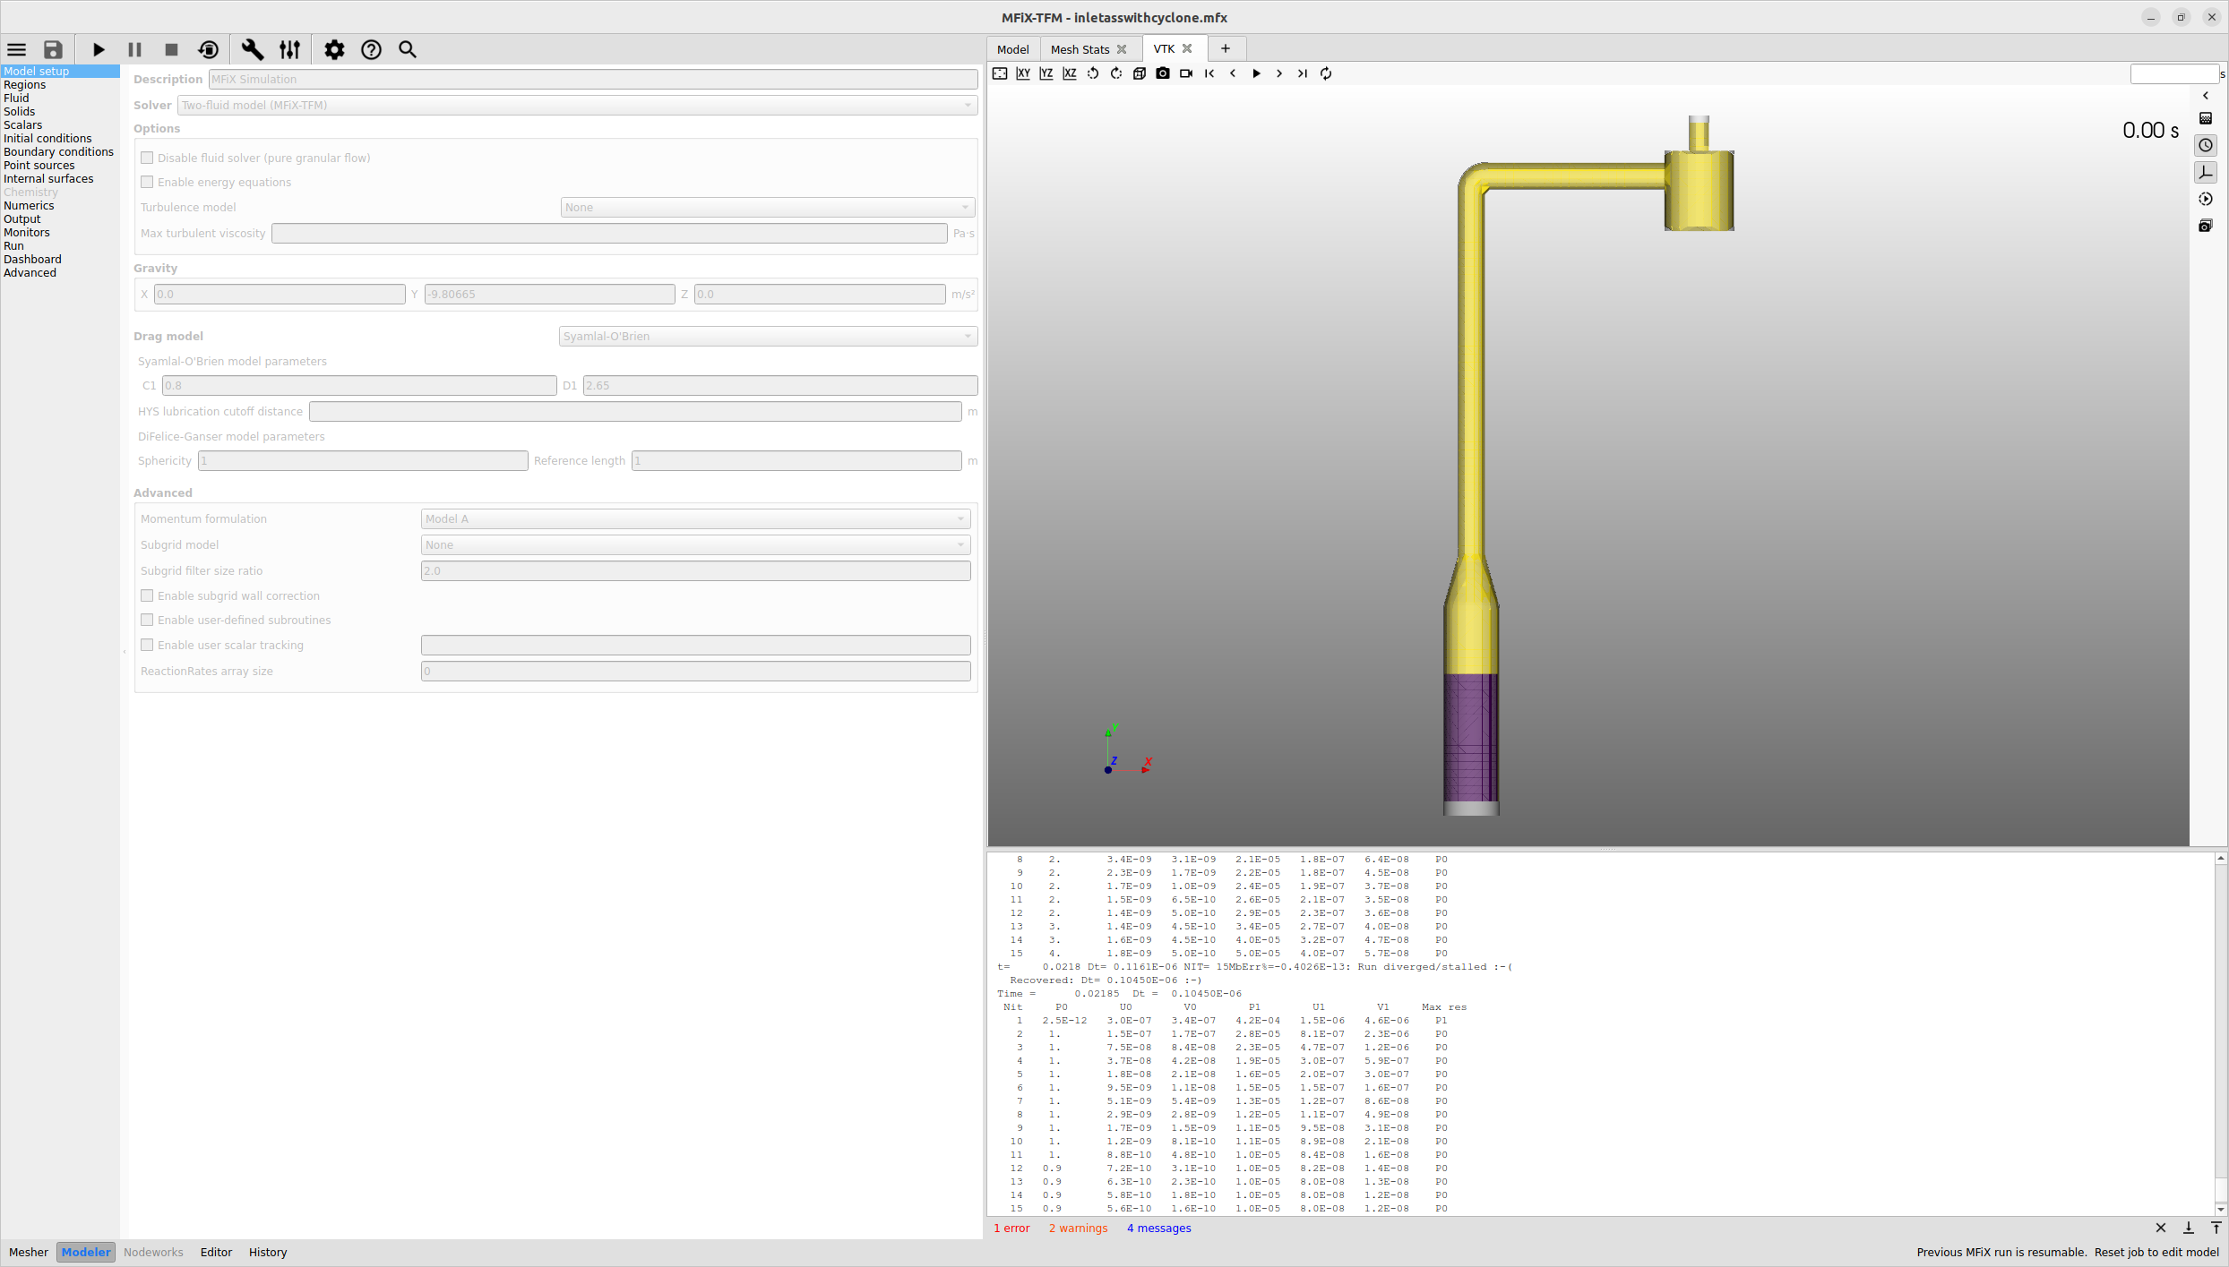Play the VTK animation
The image size is (2229, 1267).
(1255, 73)
